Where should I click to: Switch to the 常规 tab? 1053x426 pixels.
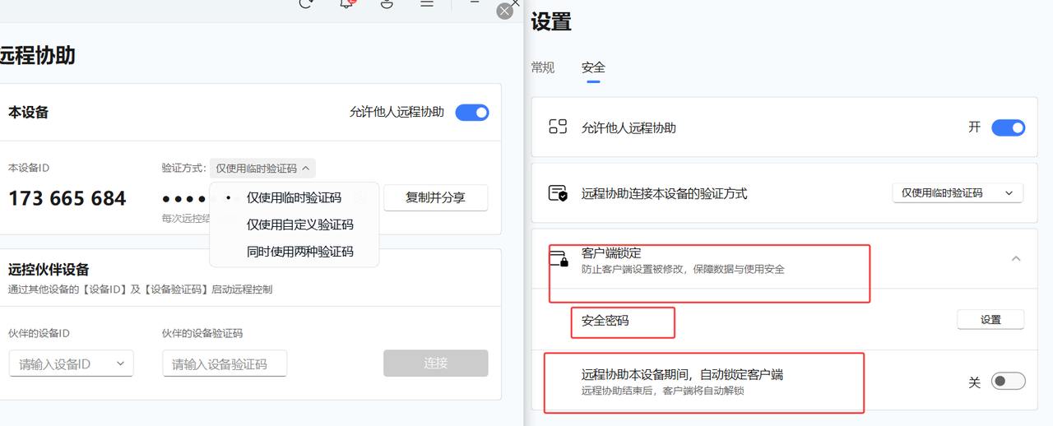(543, 67)
